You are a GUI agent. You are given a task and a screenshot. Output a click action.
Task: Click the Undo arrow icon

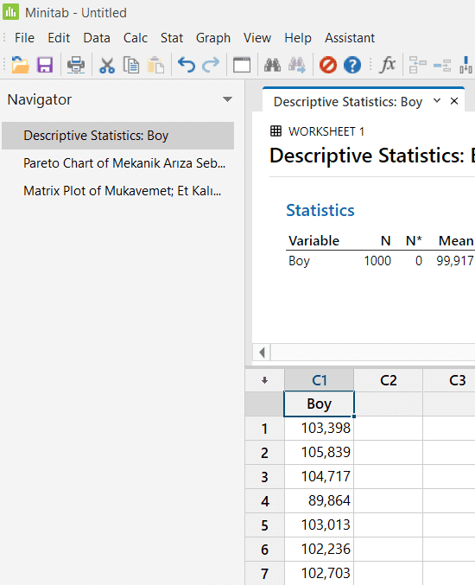click(x=186, y=65)
